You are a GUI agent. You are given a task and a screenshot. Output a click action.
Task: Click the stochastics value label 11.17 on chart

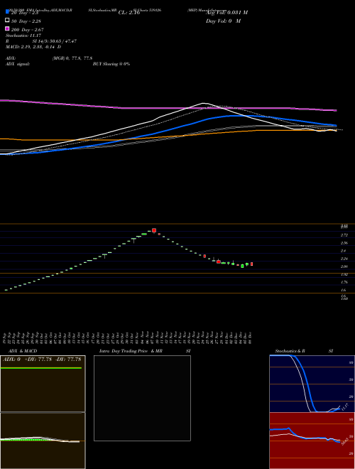345,407
